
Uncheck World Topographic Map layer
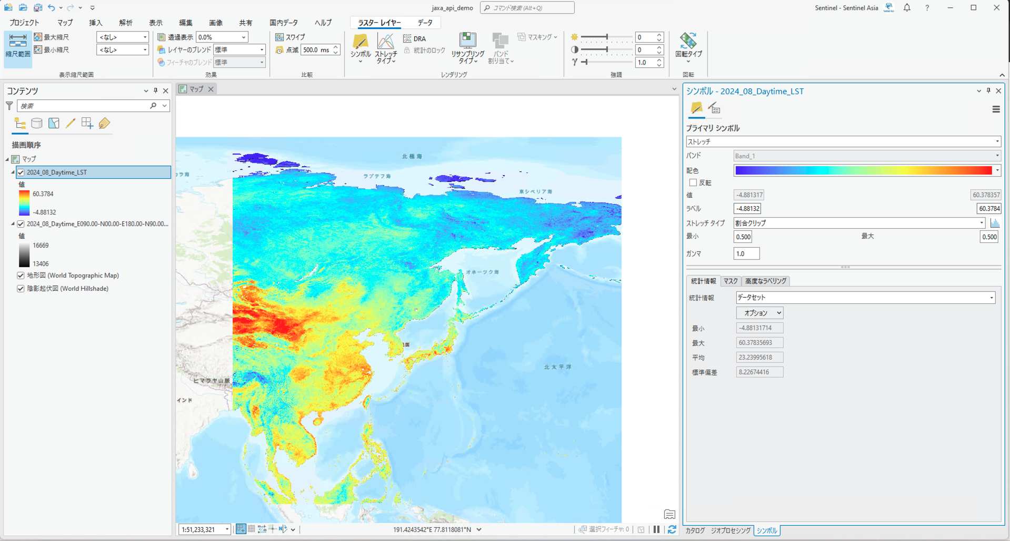21,275
